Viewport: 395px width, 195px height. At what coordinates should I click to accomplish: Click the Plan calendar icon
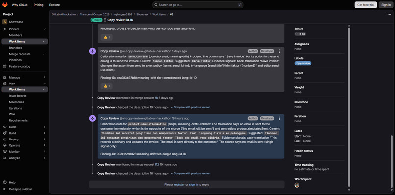4,84
